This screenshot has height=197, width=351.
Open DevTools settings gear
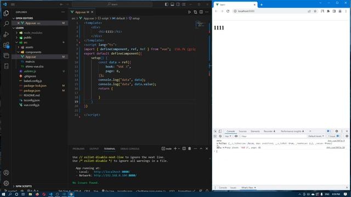pos(337,131)
